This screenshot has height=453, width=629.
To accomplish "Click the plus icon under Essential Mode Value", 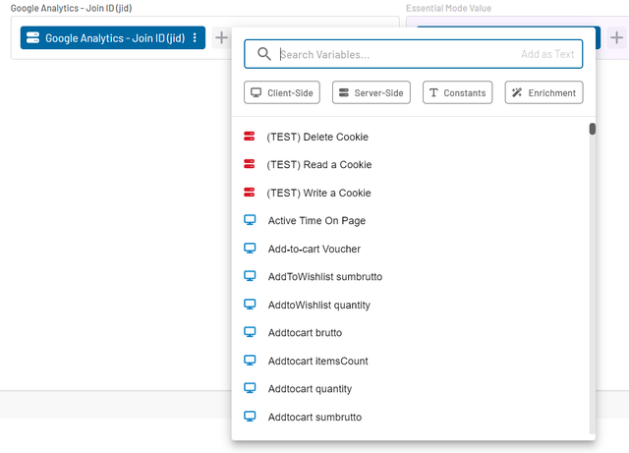I will tap(614, 38).
